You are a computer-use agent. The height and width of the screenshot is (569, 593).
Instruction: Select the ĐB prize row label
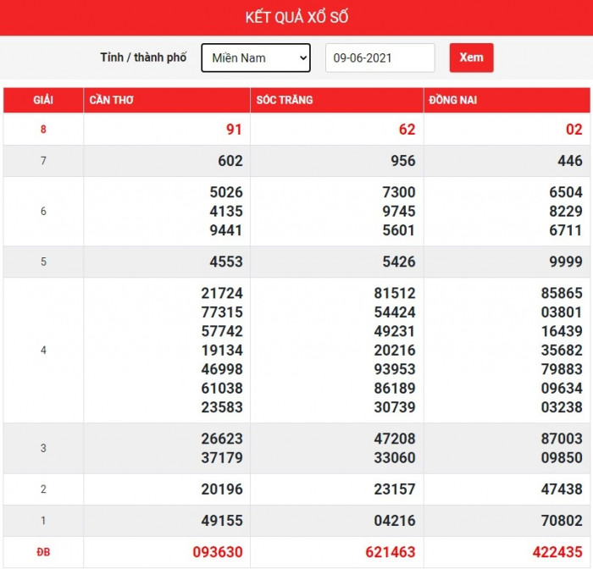[43, 552]
